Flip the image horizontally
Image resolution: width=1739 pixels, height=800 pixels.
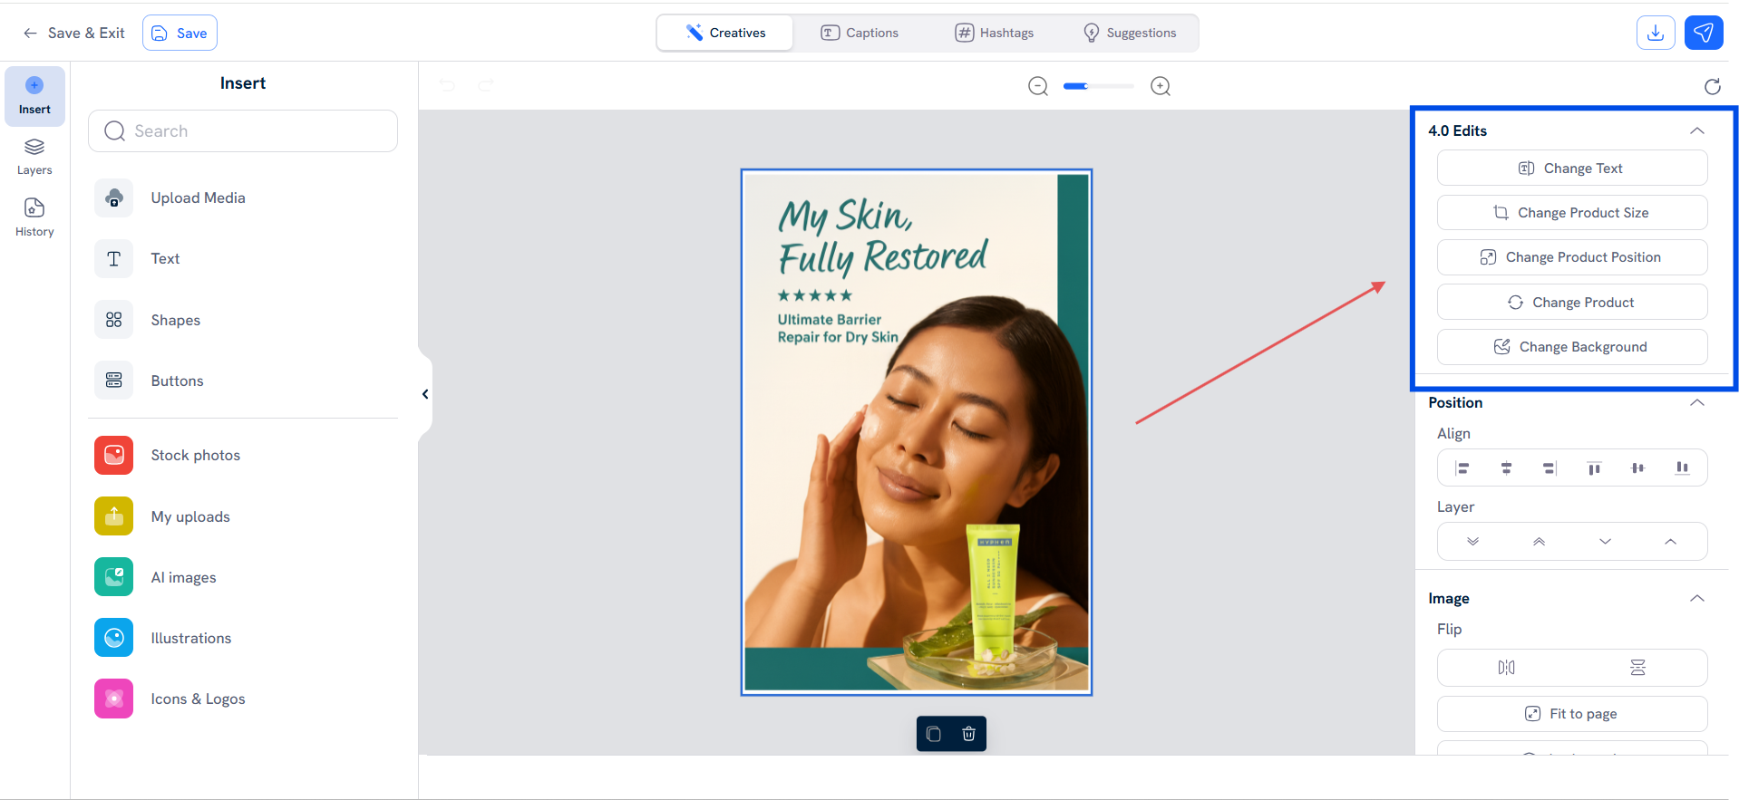[x=1506, y=668]
